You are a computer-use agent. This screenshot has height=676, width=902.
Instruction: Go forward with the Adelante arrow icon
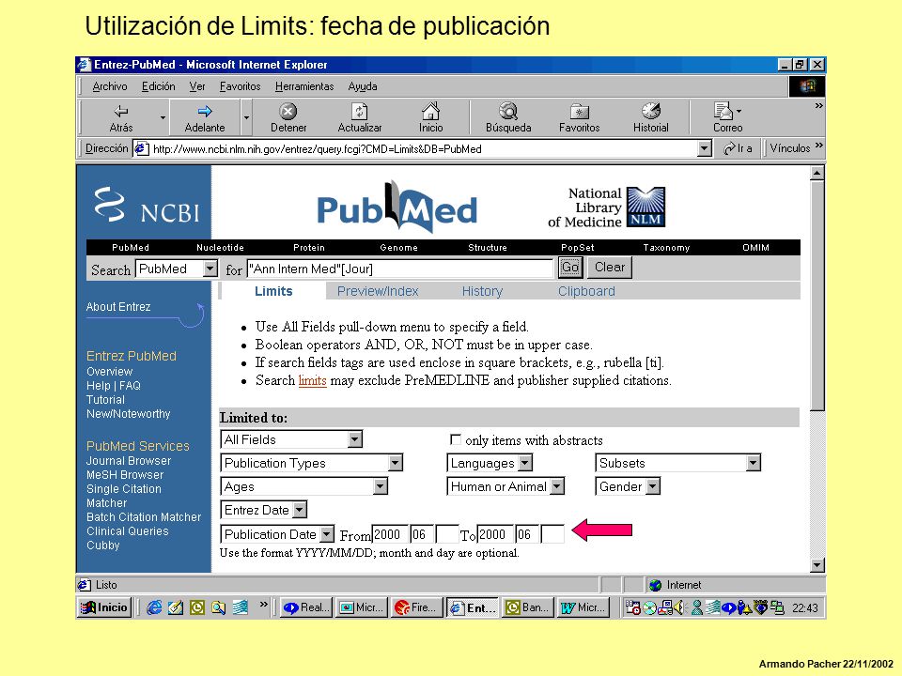[204, 111]
